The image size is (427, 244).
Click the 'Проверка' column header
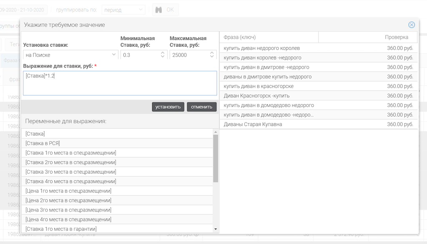pyautogui.click(x=368, y=37)
